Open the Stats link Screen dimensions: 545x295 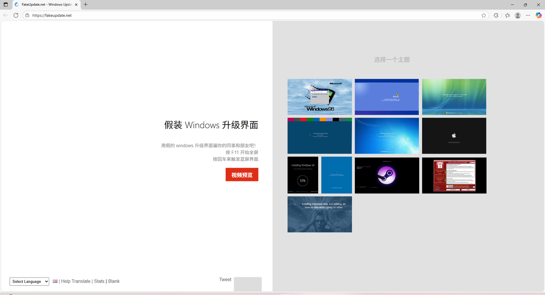click(99, 281)
